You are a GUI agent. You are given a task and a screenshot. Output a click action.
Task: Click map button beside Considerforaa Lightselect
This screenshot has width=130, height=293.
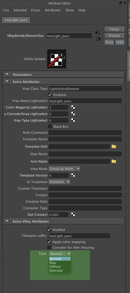(x=73, y=114)
